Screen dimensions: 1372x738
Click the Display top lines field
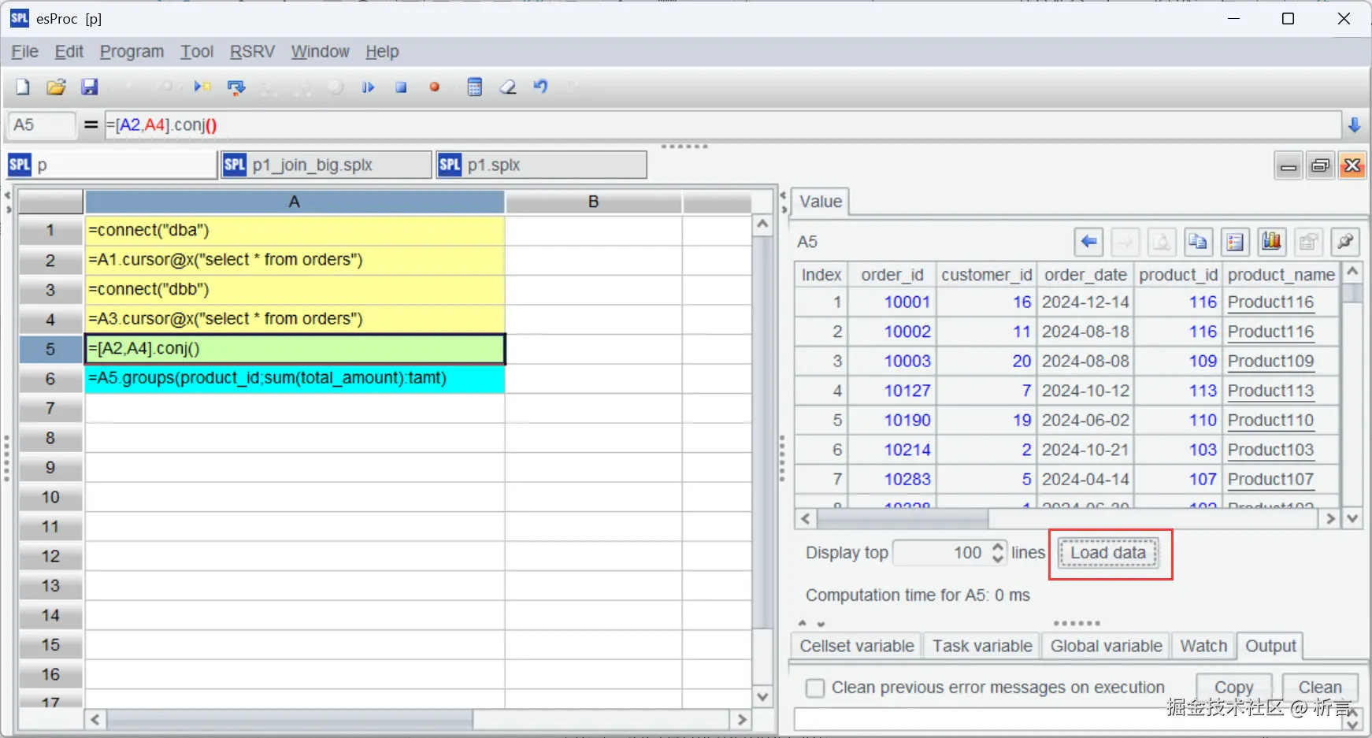pyautogui.click(x=941, y=553)
